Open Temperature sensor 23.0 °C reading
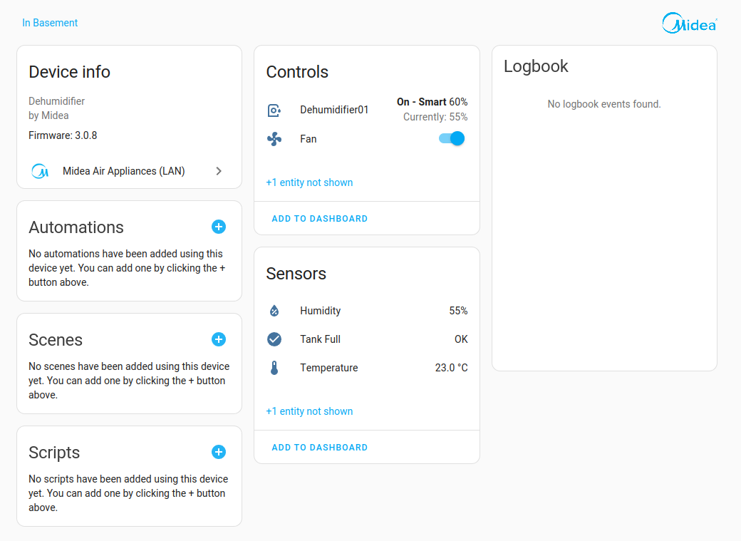 (x=451, y=368)
